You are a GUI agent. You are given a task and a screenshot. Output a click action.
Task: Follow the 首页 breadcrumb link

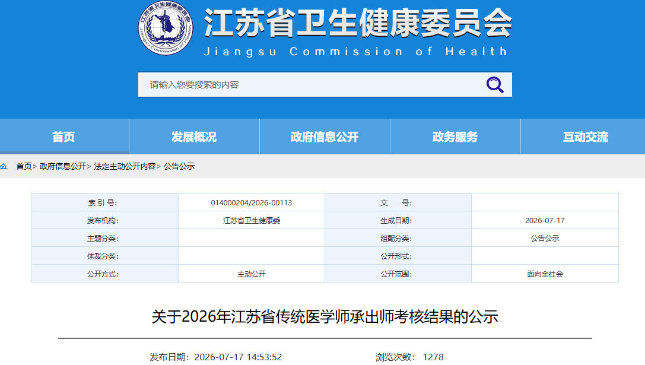[24, 166]
